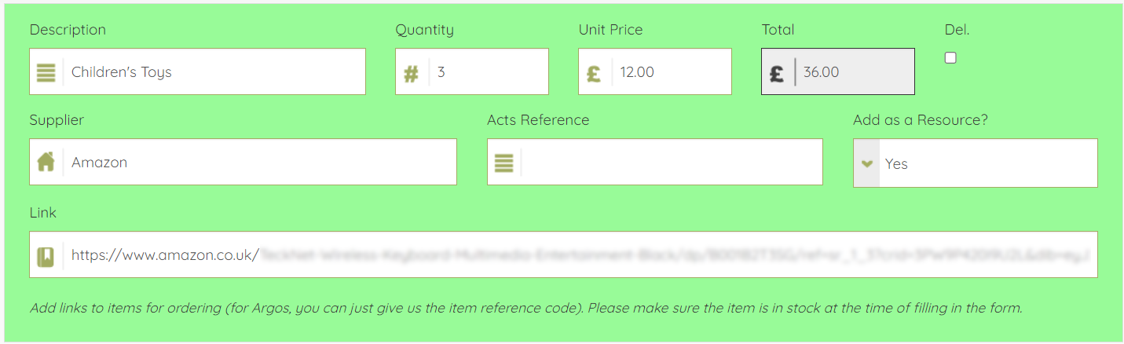The width and height of the screenshot is (1124, 344).
Task: Click the house icon beside Amazon
Action: click(x=46, y=163)
